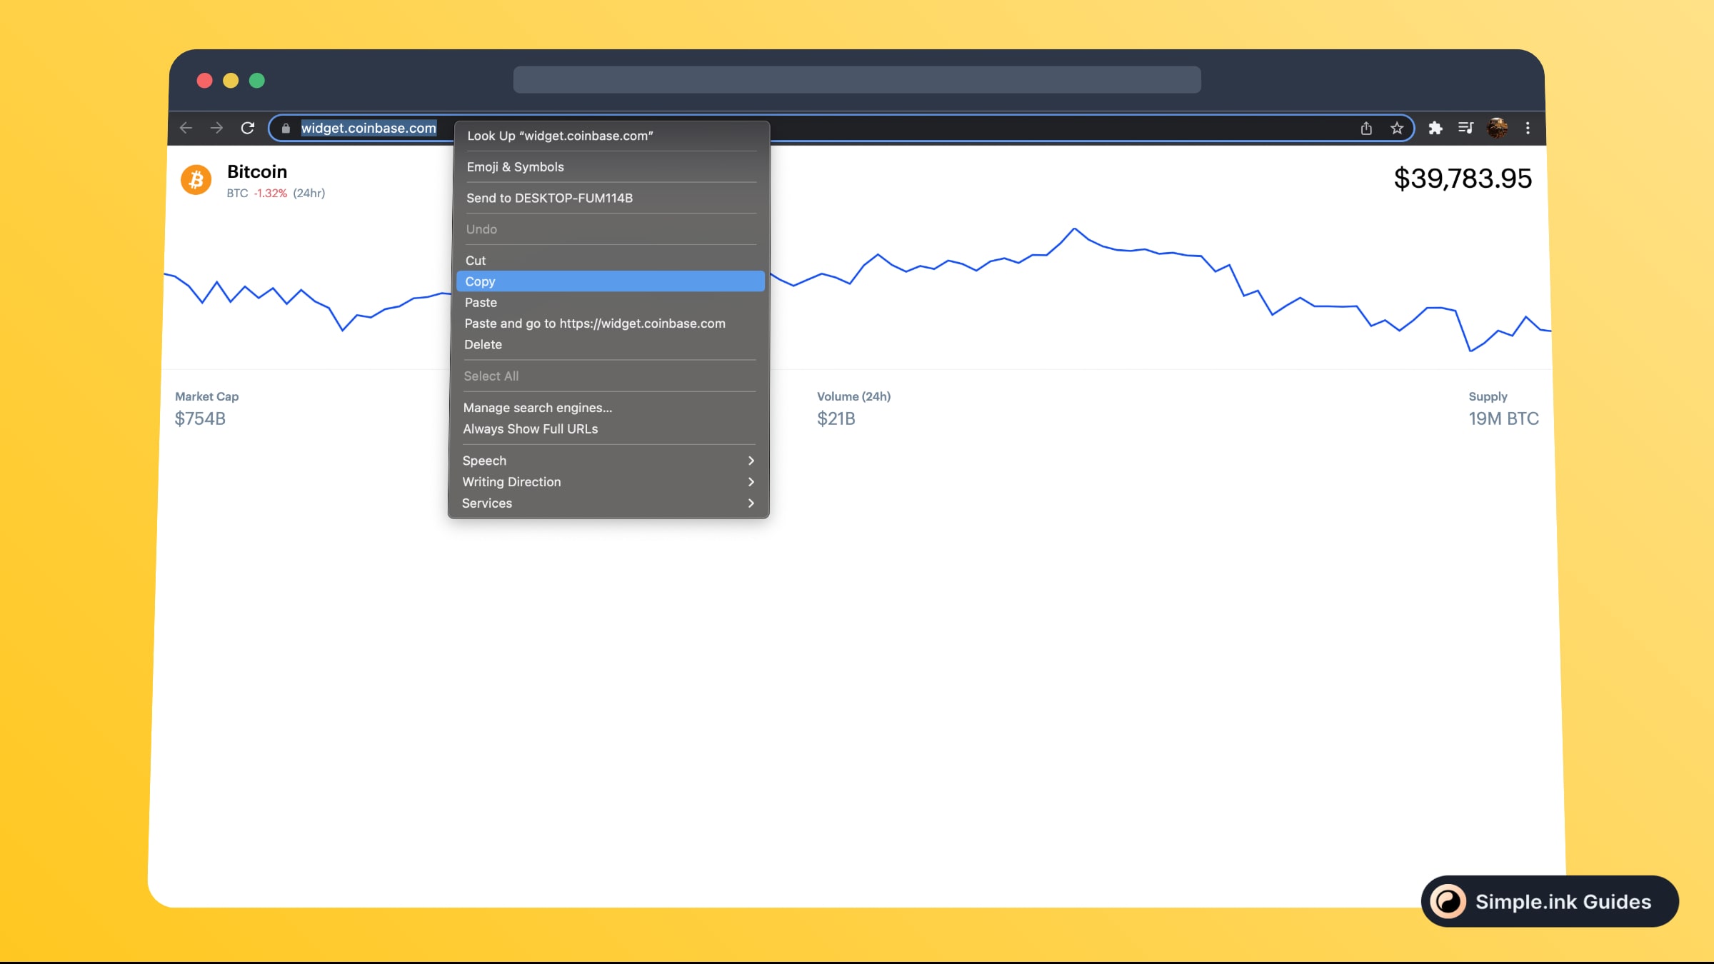The width and height of the screenshot is (1714, 964).
Task: Go back using the browser back arrow
Action: pyautogui.click(x=186, y=128)
